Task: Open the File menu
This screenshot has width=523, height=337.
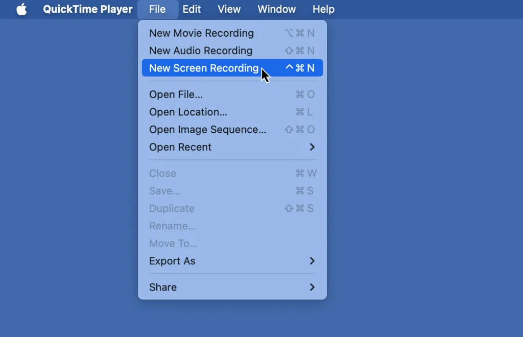Action: pos(157,9)
